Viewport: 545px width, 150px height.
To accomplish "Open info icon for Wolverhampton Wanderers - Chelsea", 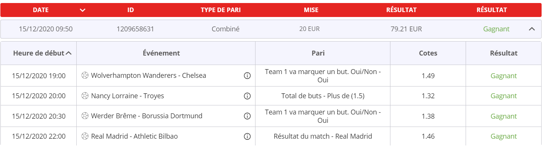I will coord(248,76).
